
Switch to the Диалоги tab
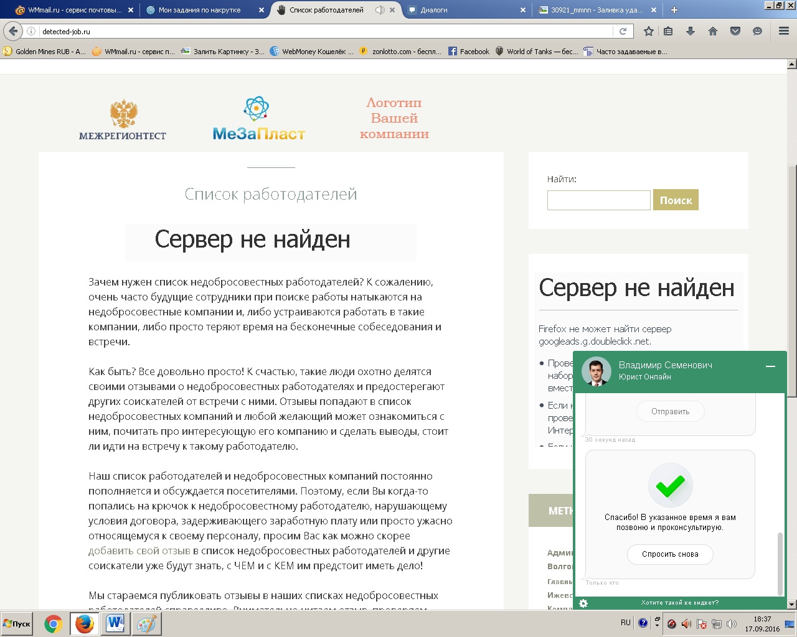(467, 10)
